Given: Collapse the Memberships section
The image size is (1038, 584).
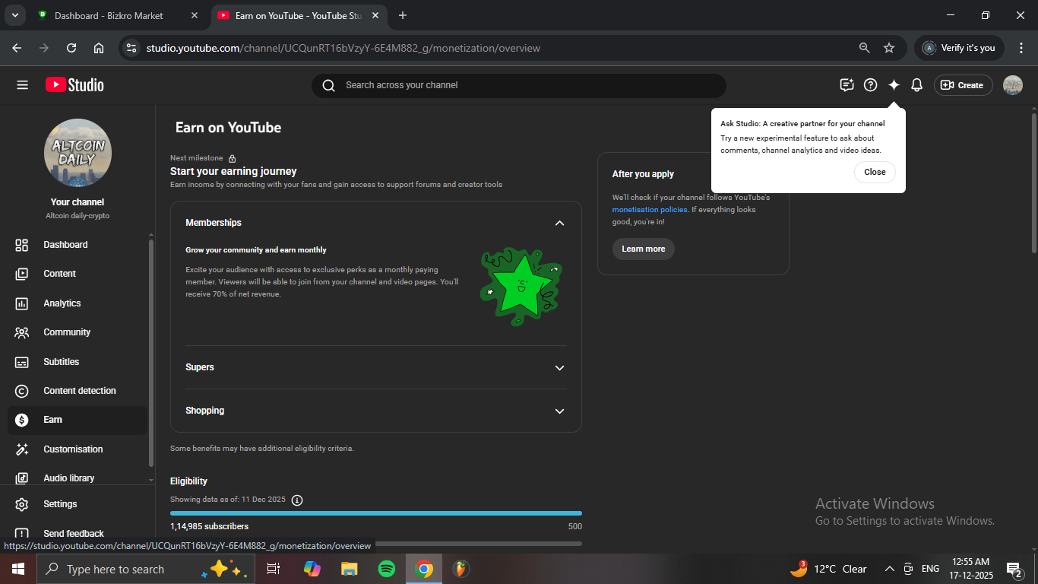Looking at the screenshot, I should (x=559, y=223).
